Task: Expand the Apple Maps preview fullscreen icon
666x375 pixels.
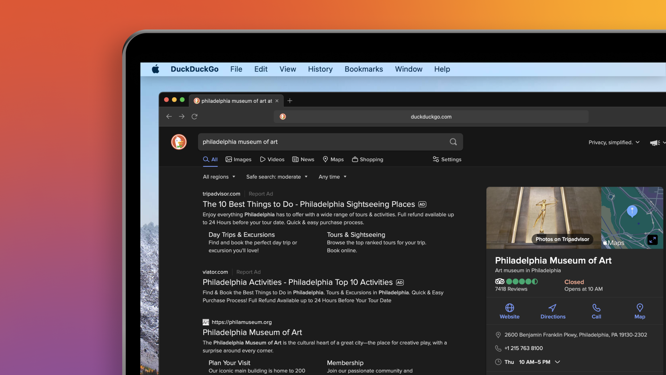Action: [x=652, y=240]
